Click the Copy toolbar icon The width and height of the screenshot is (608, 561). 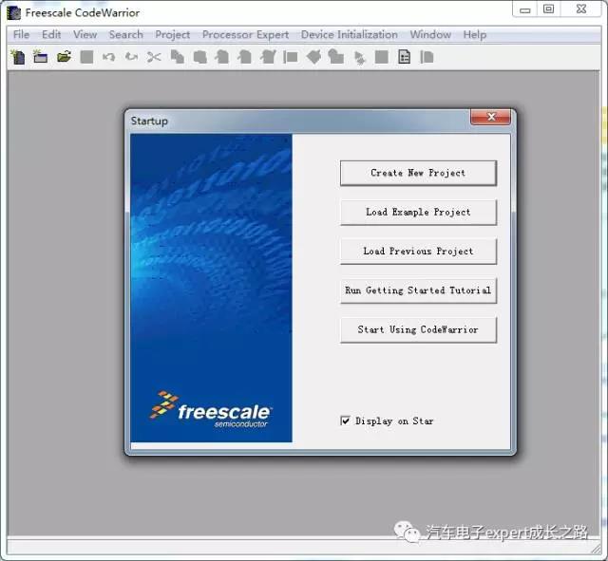click(x=178, y=57)
